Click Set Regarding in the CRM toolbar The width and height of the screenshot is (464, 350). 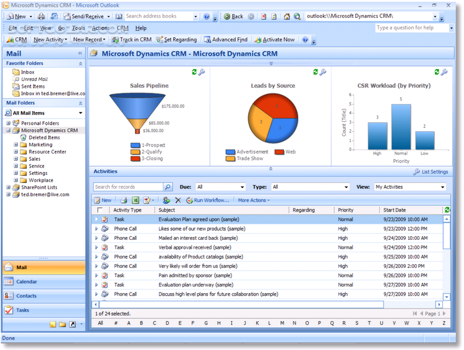pyautogui.click(x=177, y=40)
